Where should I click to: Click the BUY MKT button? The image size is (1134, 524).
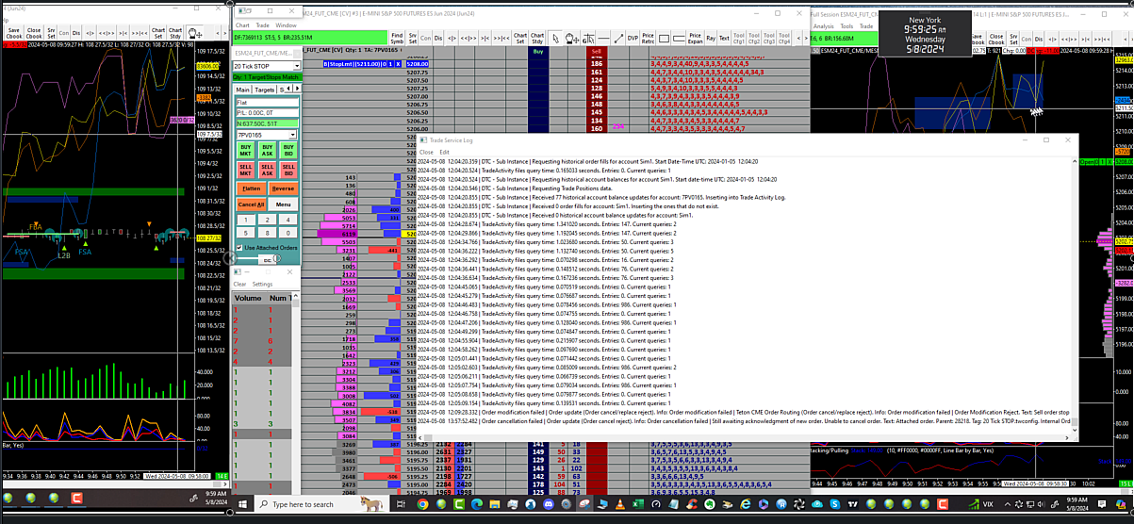(245, 150)
